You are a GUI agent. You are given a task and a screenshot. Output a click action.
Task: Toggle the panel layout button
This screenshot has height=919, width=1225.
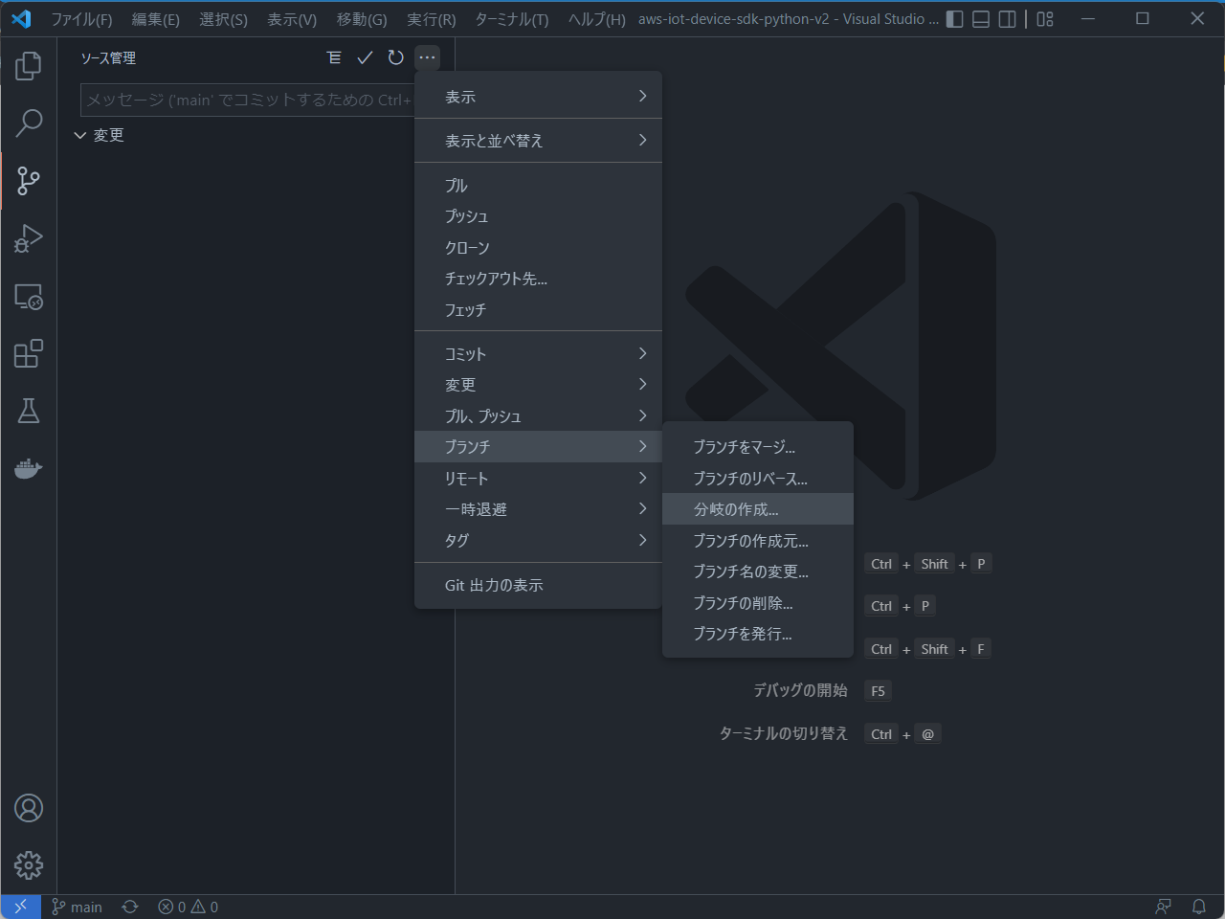pyautogui.click(x=981, y=19)
